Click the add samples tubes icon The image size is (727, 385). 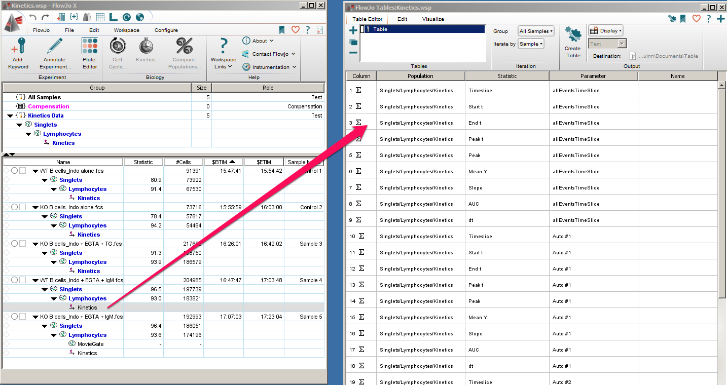click(x=61, y=17)
